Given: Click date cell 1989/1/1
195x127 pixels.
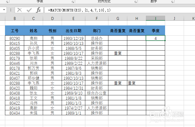Looking at the screenshot, I should pos(73,113).
